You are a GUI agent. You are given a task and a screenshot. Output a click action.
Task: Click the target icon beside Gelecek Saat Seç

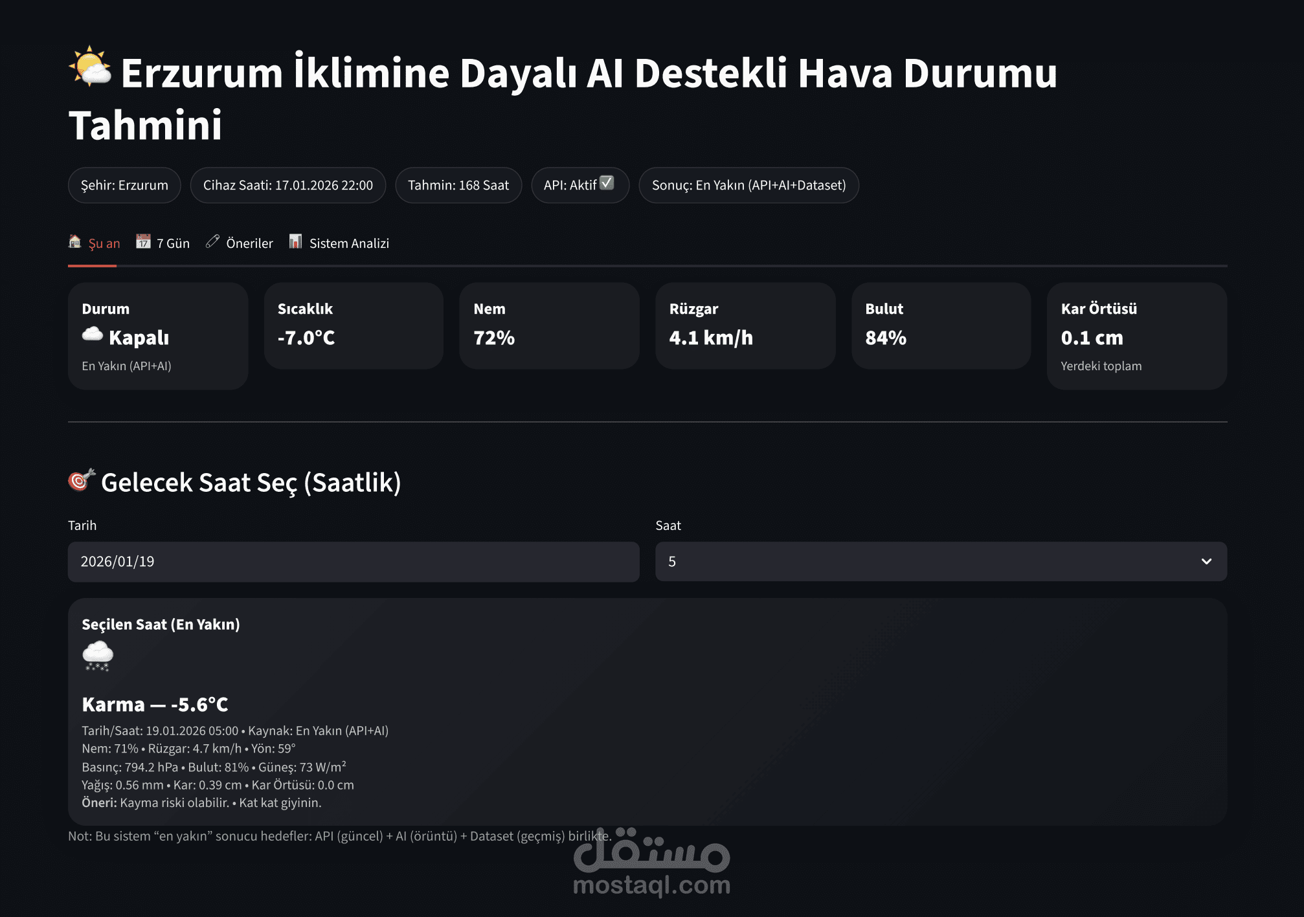(82, 480)
